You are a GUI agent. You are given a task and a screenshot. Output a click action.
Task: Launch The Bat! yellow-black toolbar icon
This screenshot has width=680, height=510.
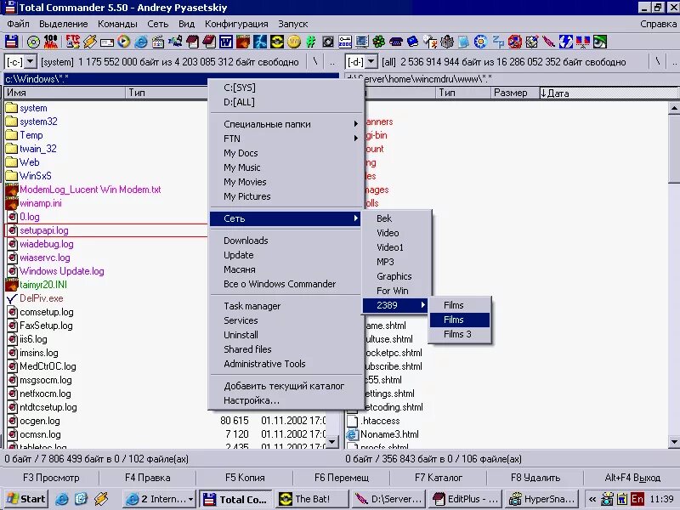pyautogui.click(x=277, y=42)
